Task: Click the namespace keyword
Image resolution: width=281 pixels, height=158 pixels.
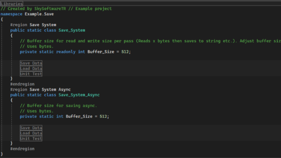Action: tap(11, 14)
